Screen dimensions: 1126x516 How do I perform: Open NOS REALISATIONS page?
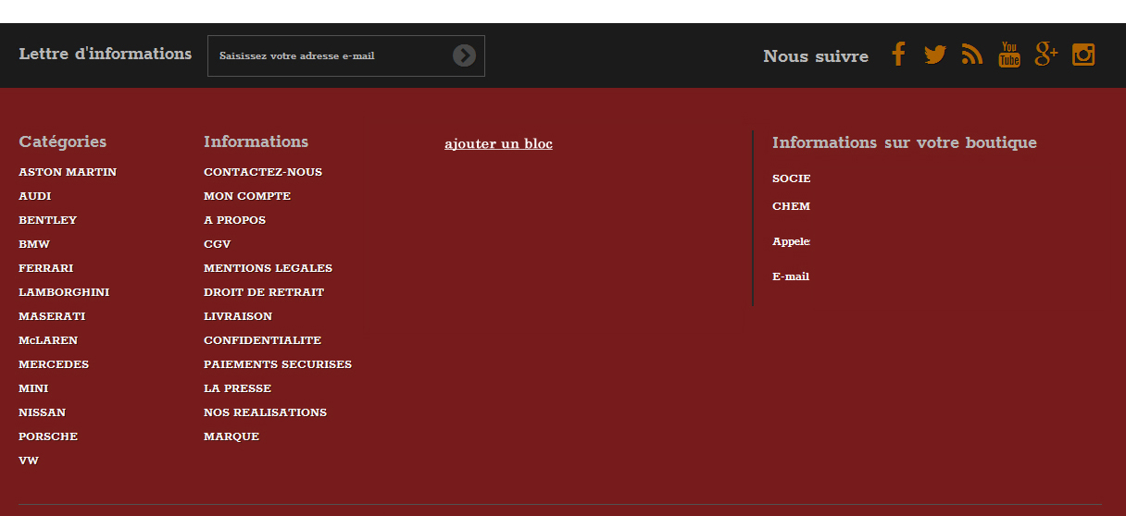pyautogui.click(x=266, y=412)
